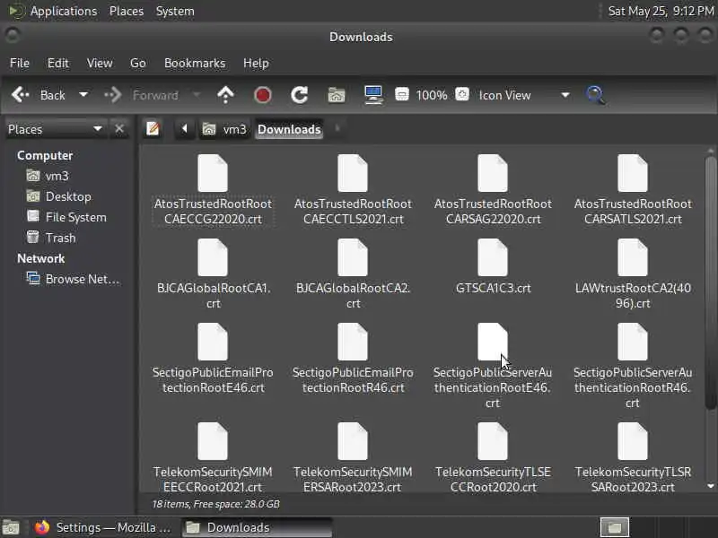Viewport: 718px width, 538px height.
Task: Open the Icon View mode dropdown
Action: tap(524, 95)
